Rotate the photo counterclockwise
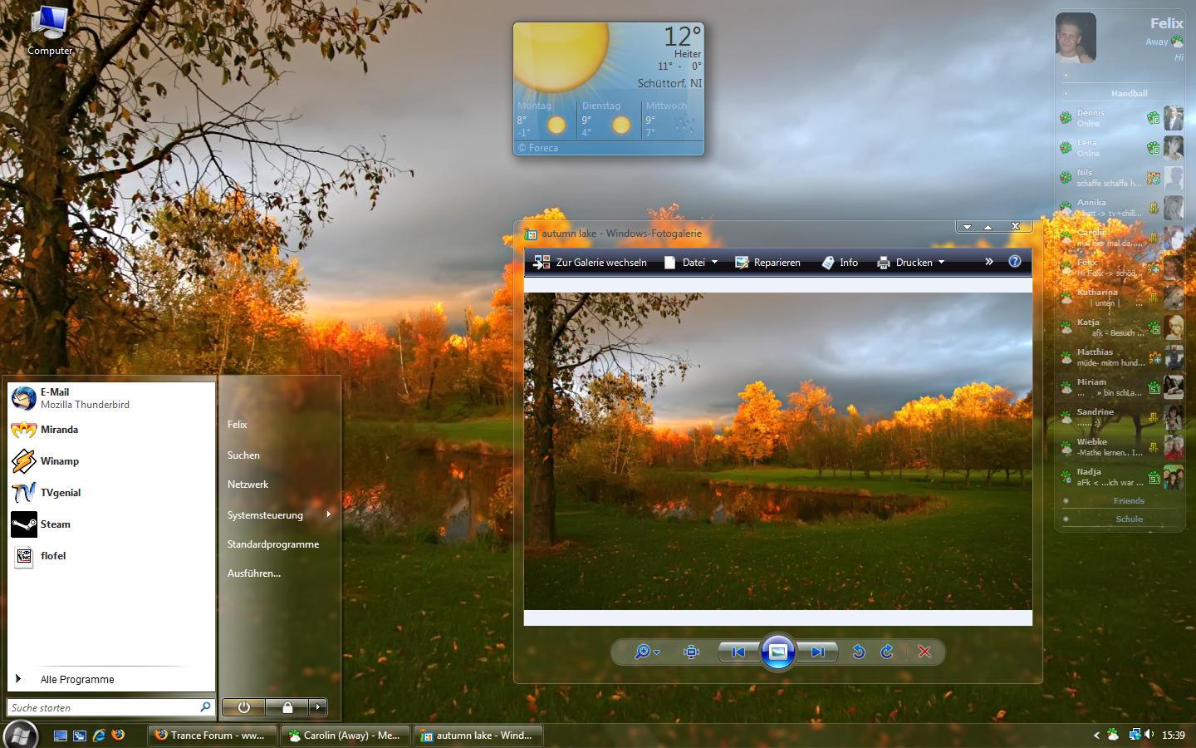Image resolution: width=1196 pixels, height=748 pixels. pos(859,652)
